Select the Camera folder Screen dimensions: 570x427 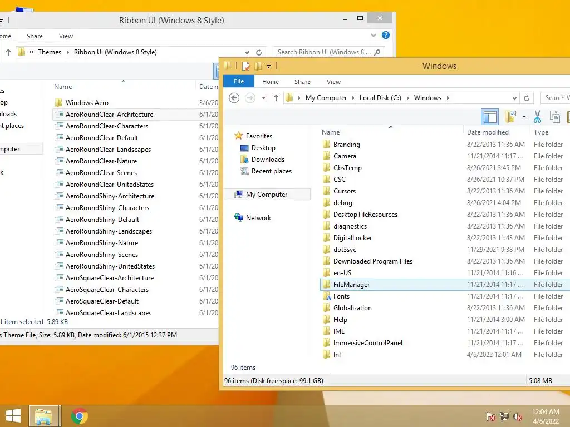[x=345, y=156]
